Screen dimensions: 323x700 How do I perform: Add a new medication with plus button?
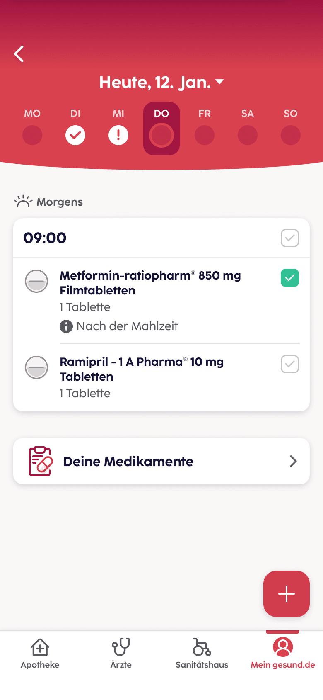tap(287, 594)
